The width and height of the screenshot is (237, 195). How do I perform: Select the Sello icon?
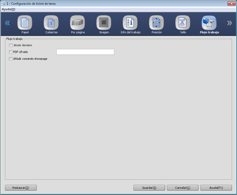pyautogui.click(x=183, y=23)
